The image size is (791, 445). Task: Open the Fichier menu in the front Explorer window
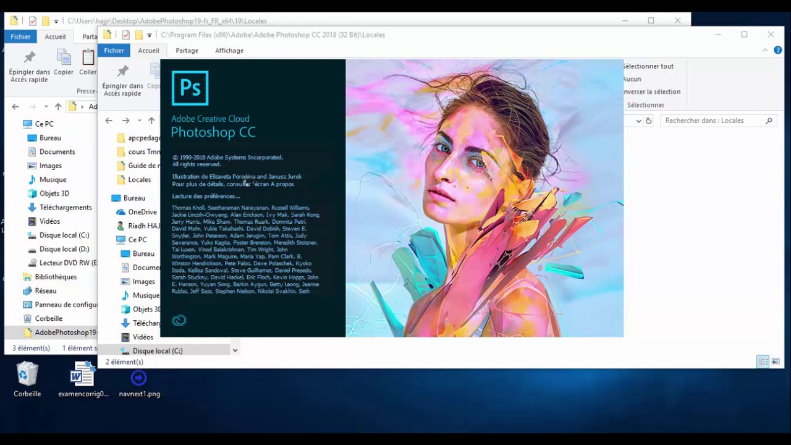[114, 51]
